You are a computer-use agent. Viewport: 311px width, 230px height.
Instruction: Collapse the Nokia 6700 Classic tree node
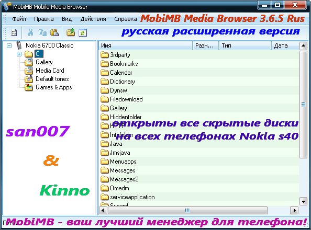[x=9, y=46]
